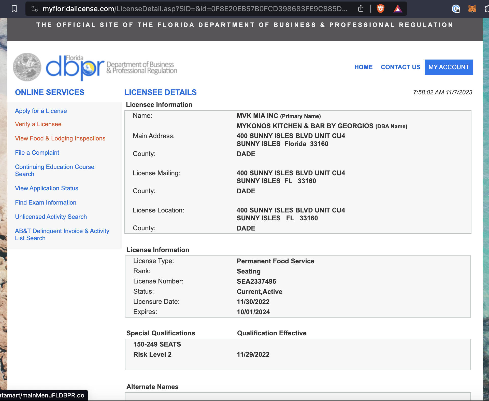Click the Qualification Effective column heading

coord(272,333)
